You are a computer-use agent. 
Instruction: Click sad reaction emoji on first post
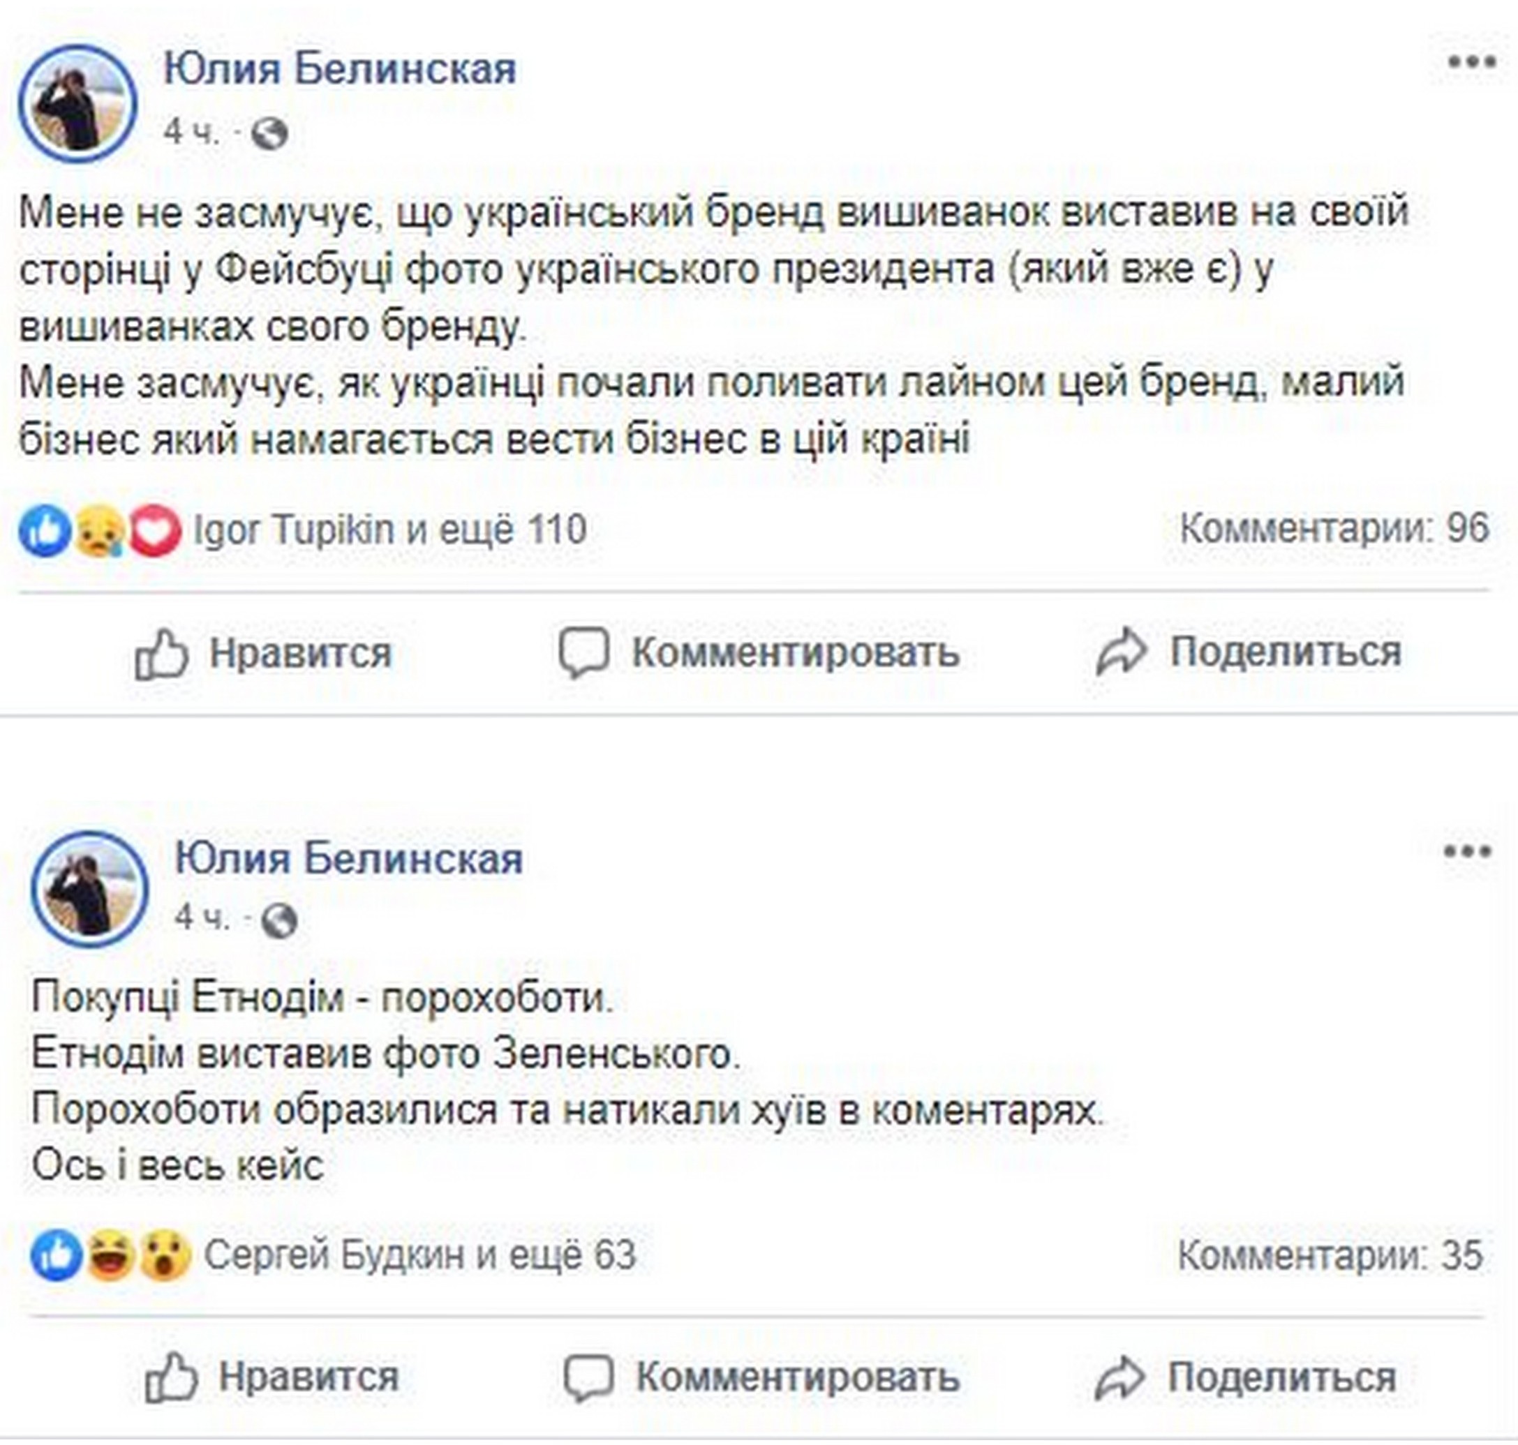[x=98, y=531]
